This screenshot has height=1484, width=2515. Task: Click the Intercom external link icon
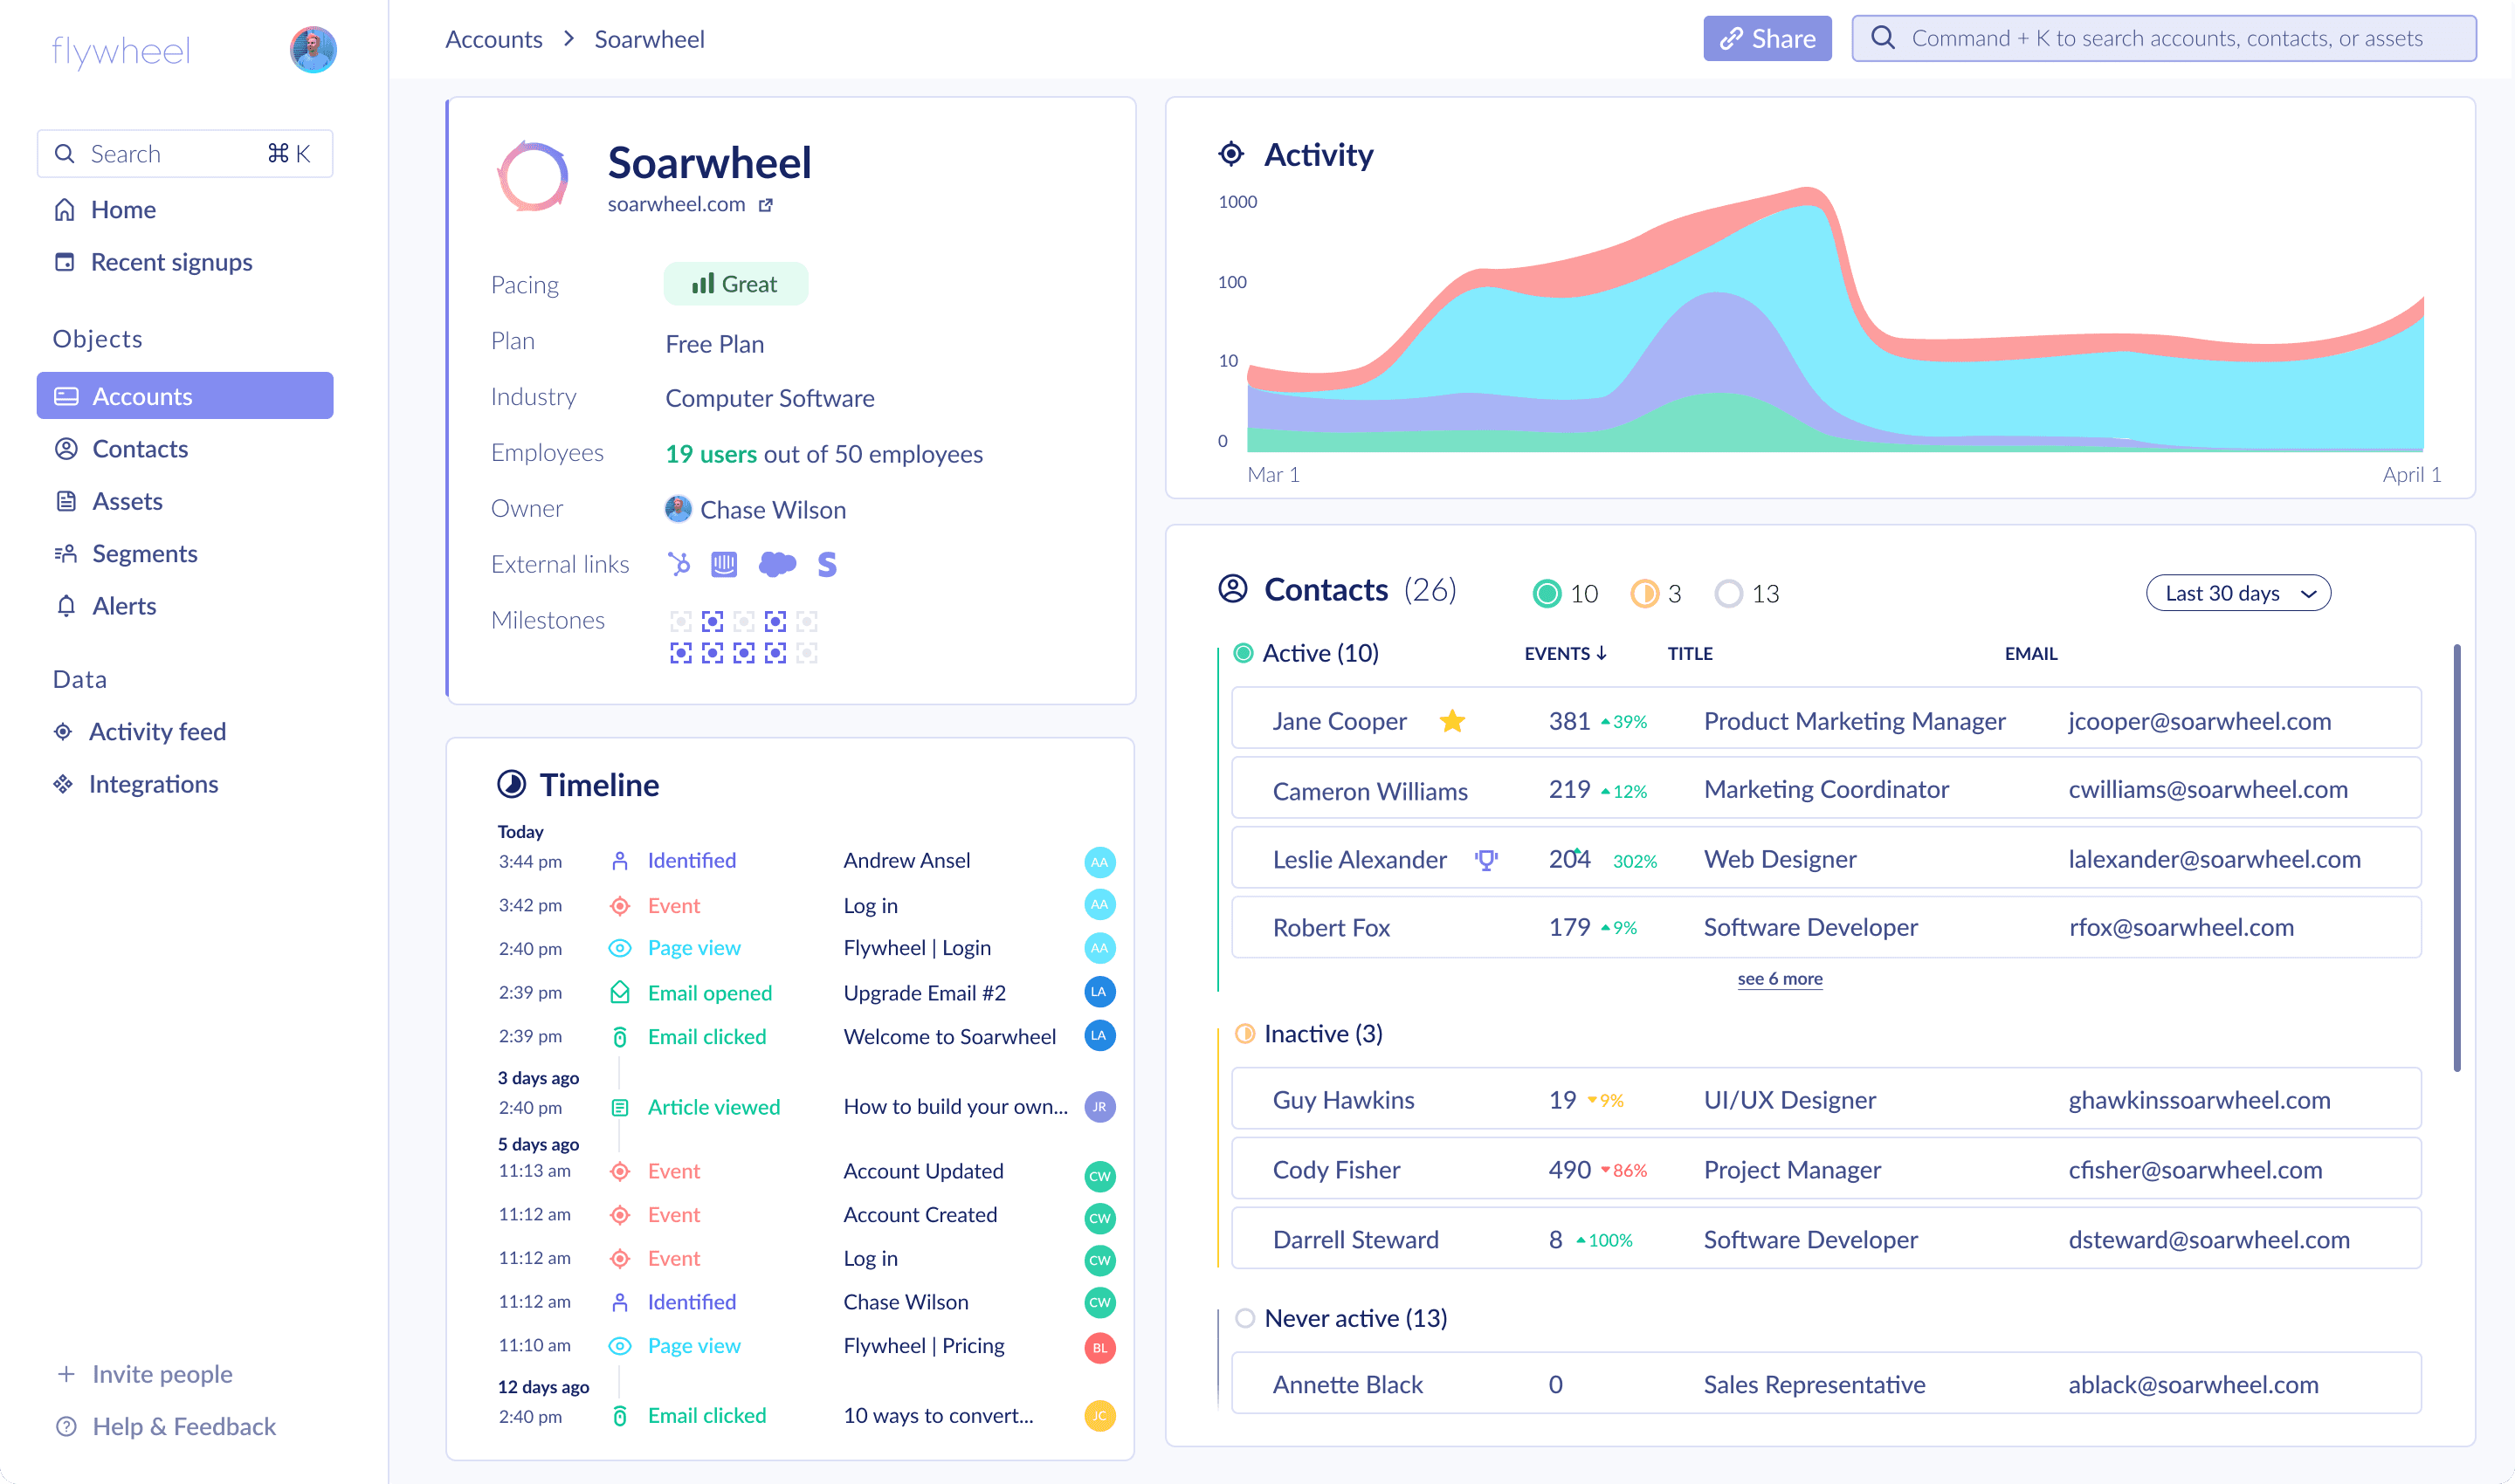pos(723,565)
